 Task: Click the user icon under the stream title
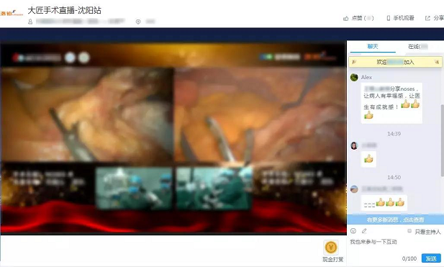(x=30, y=22)
